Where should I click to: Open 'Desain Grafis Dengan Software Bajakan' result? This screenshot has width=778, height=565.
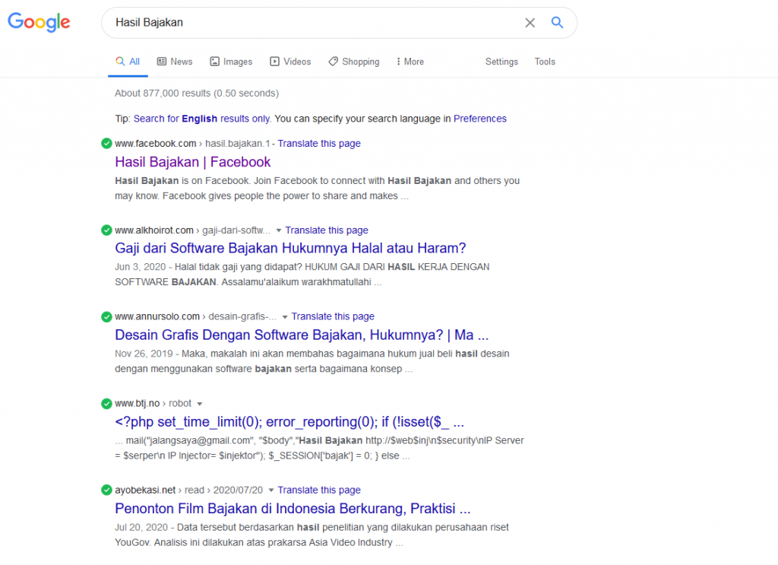click(x=302, y=335)
